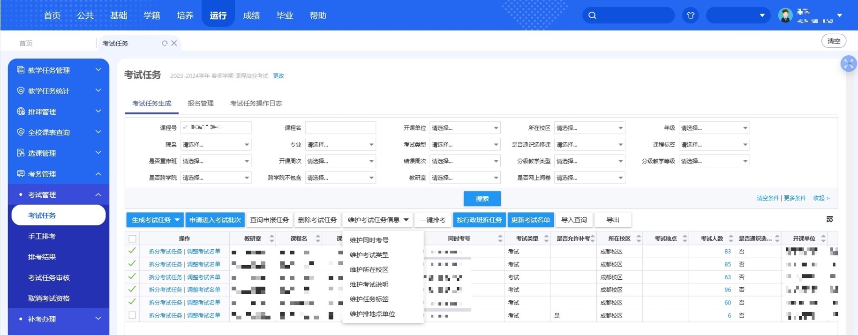The width and height of the screenshot is (858, 335).
Task: Open the 年级 dropdown
Action: coord(714,128)
